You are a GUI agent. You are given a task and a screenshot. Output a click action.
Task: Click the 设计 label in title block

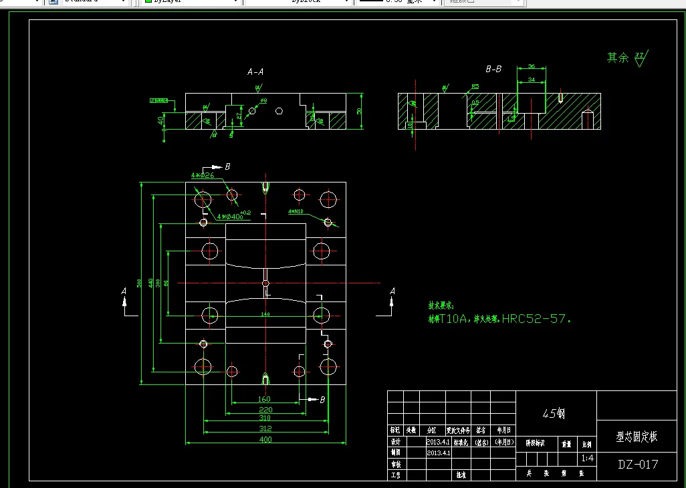pos(396,442)
